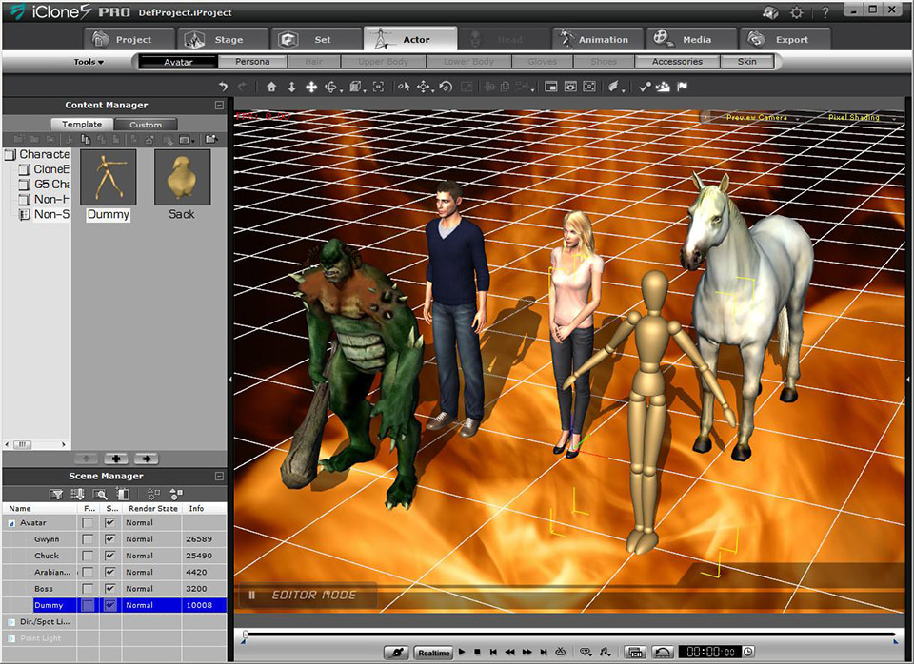This screenshot has width=914, height=664.
Task: Undo the last action in the toolbar
Action: click(223, 87)
